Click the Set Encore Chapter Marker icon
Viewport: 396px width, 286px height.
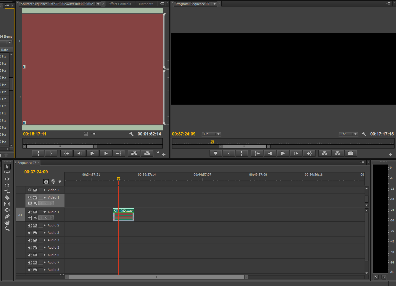[x=53, y=182]
